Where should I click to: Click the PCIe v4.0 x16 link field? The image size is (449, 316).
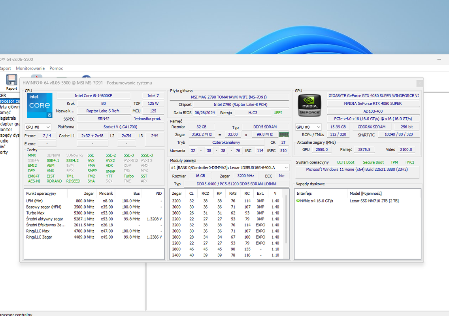pyautogui.click(x=373, y=118)
